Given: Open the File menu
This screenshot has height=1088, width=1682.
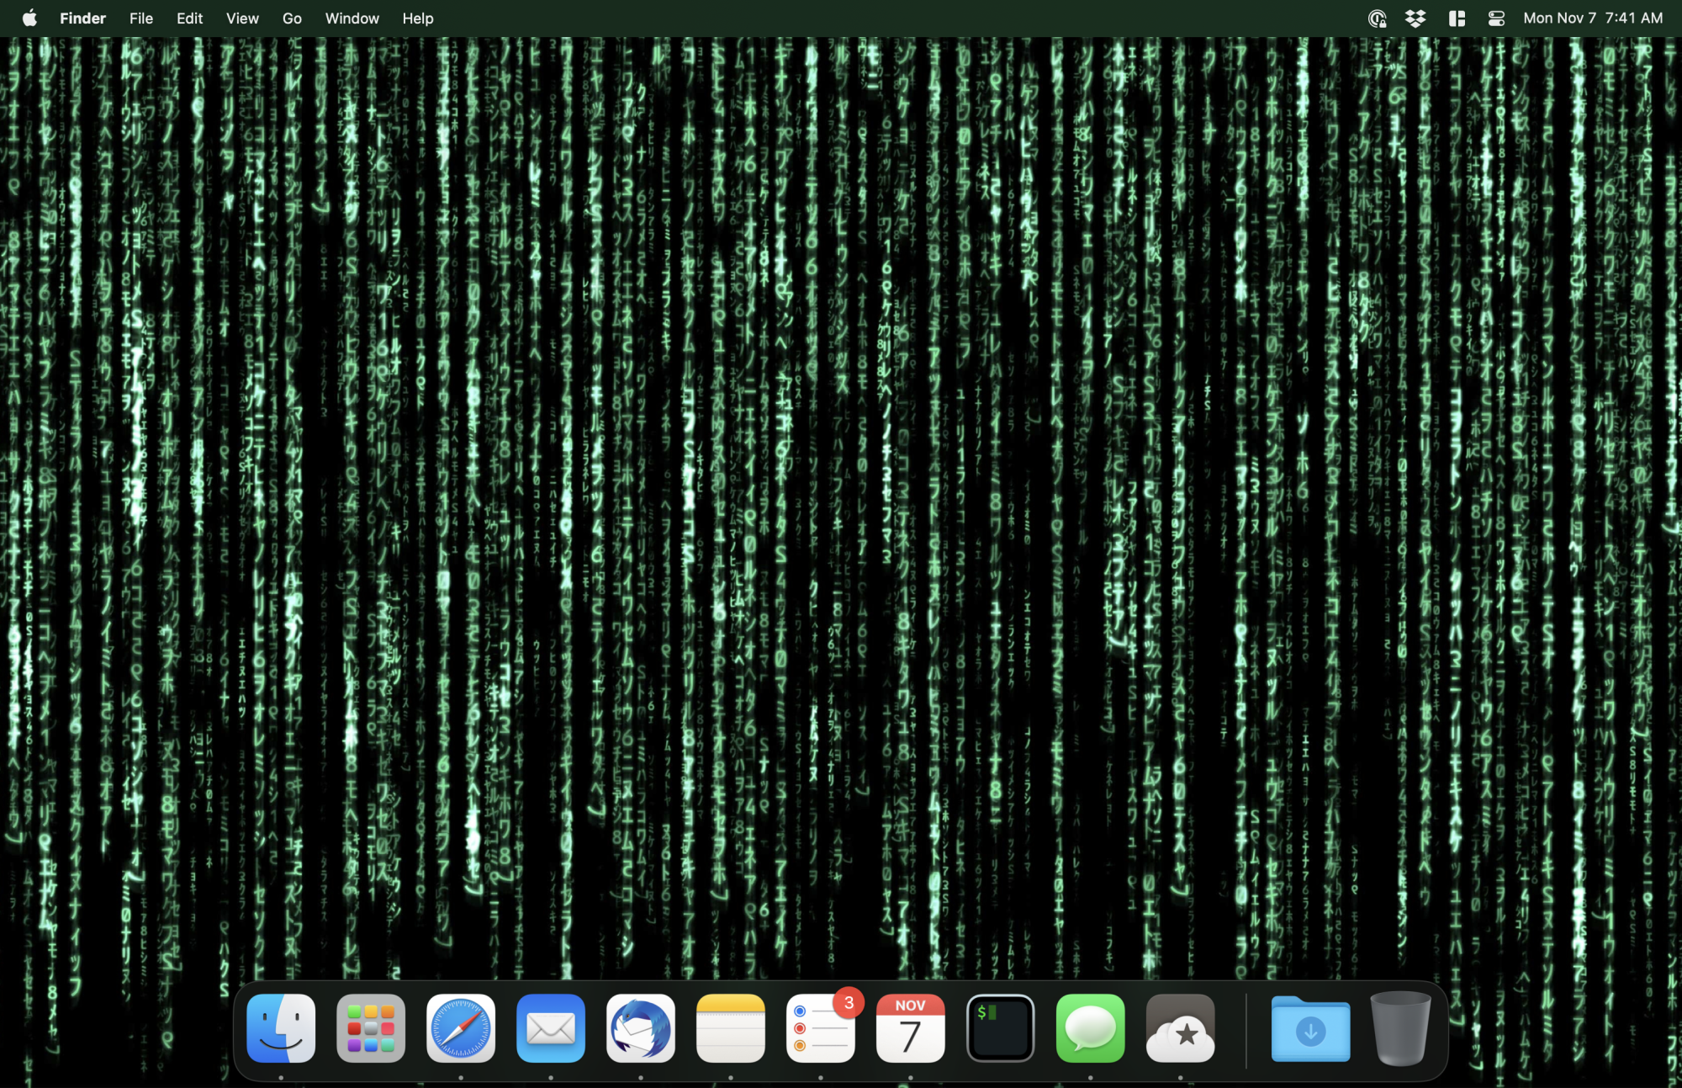Looking at the screenshot, I should [x=141, y=18].
